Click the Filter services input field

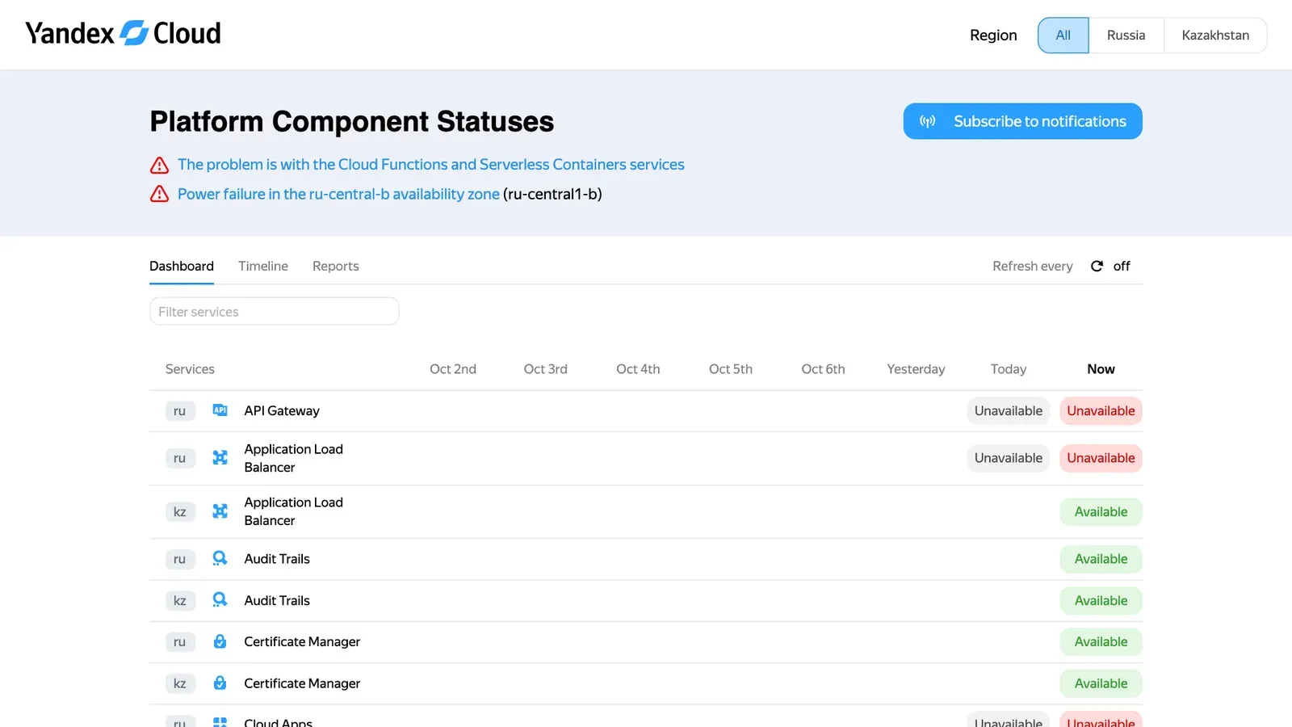pyautogui.click(x=275, y=312)
